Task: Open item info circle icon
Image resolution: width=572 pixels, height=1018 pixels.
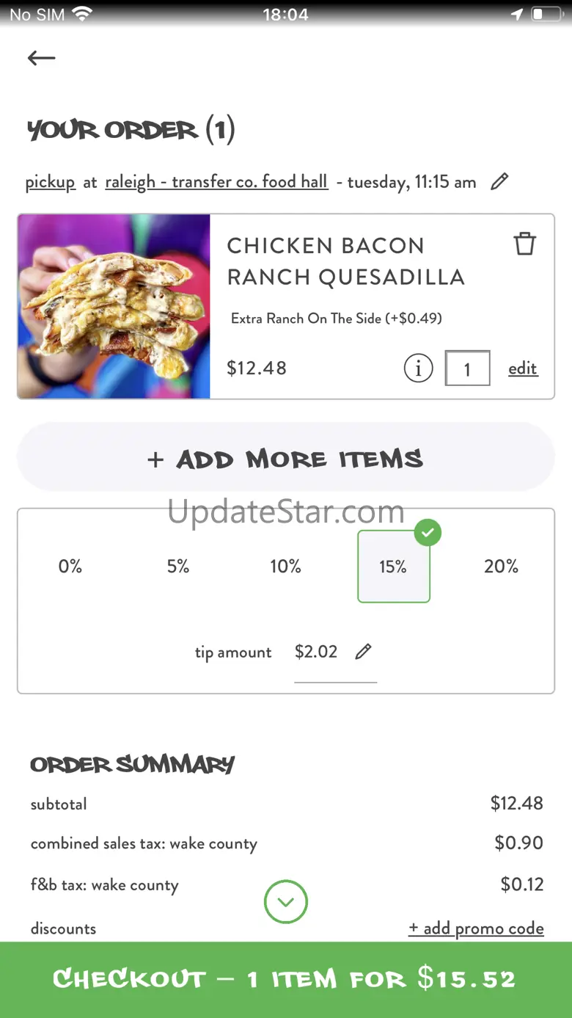Action: coord(418,368)
